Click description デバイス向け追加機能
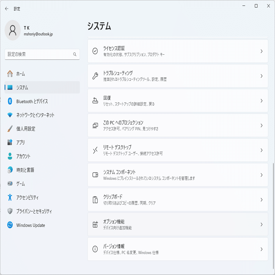 (117, 228)
